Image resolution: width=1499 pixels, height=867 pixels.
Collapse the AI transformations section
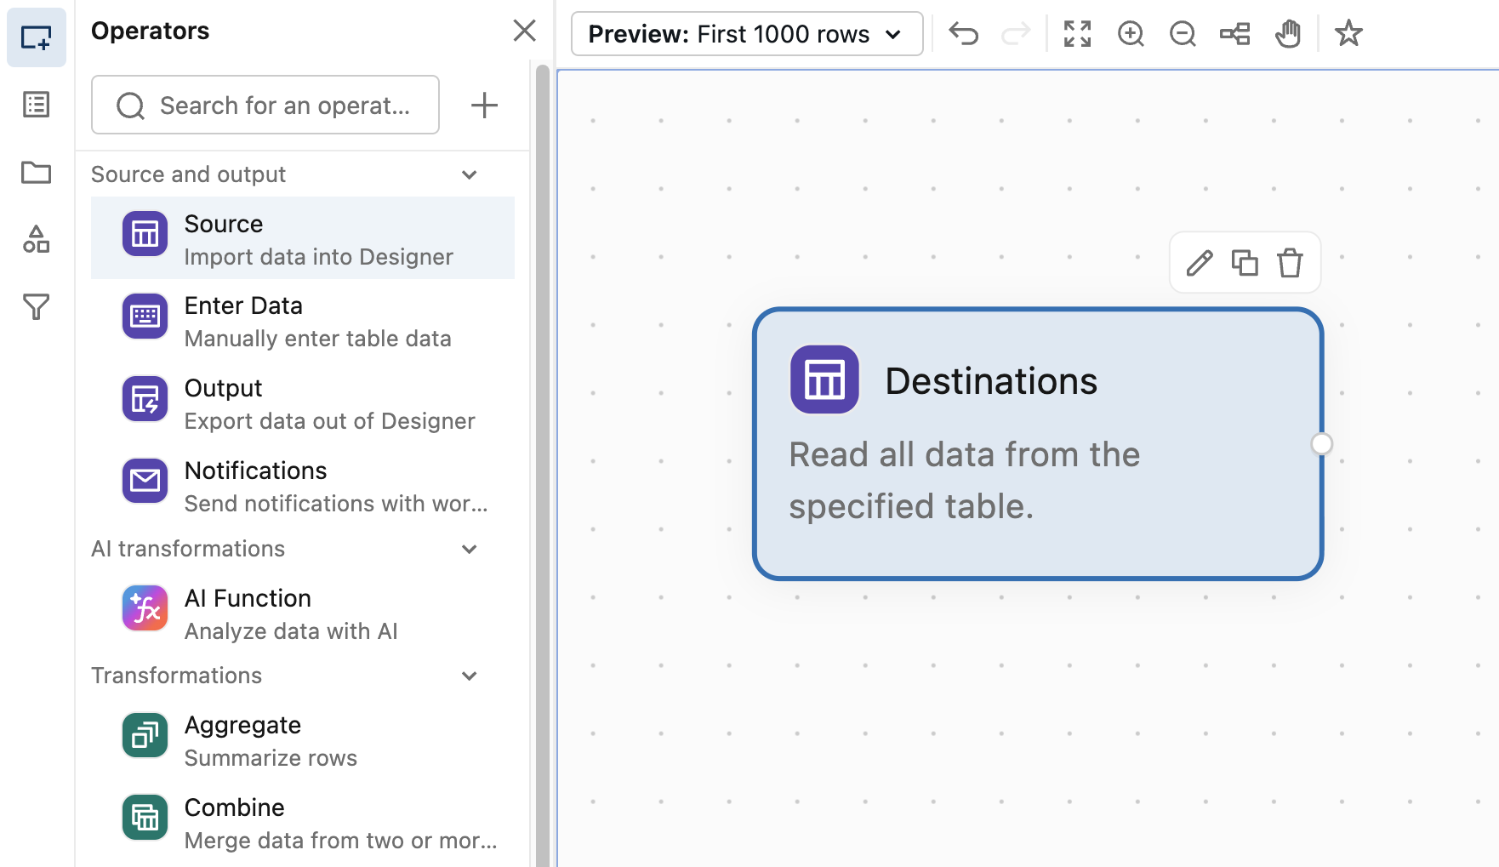pos(469,549)
